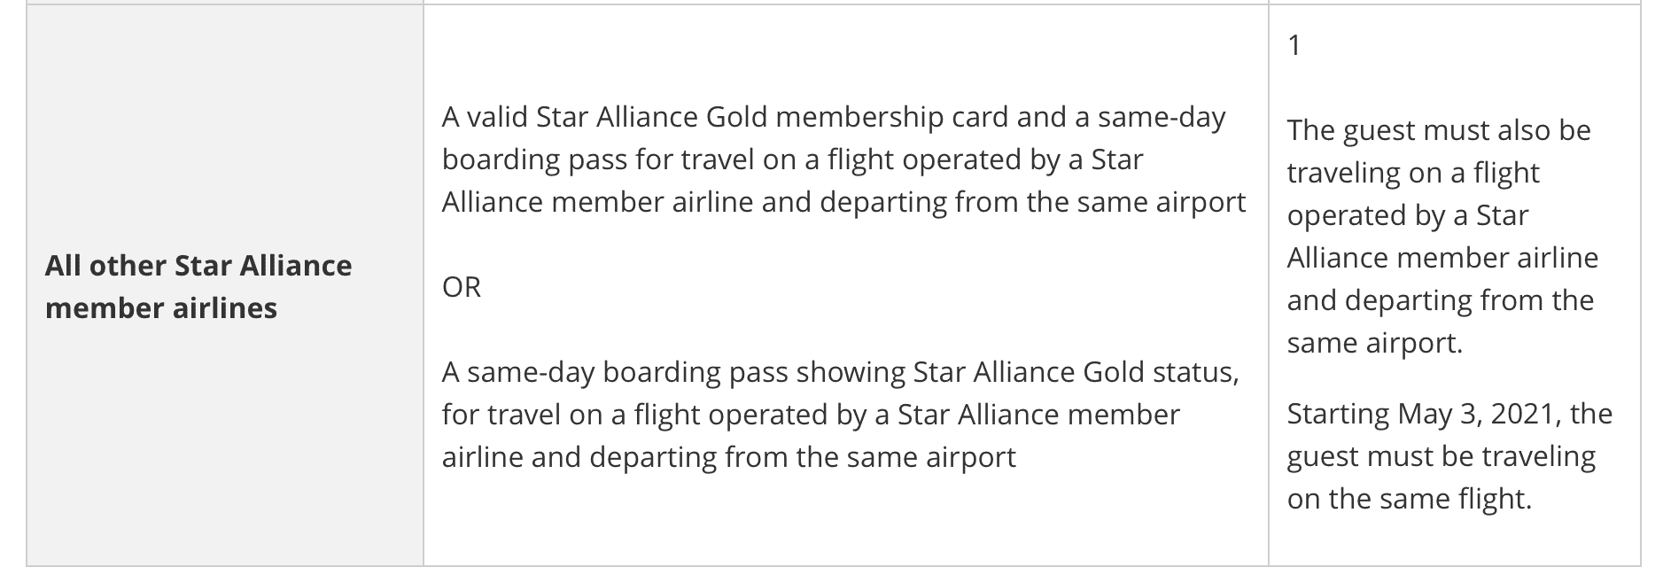
Task: Click the line "The guest must also be"
Action: (1439, 130)
